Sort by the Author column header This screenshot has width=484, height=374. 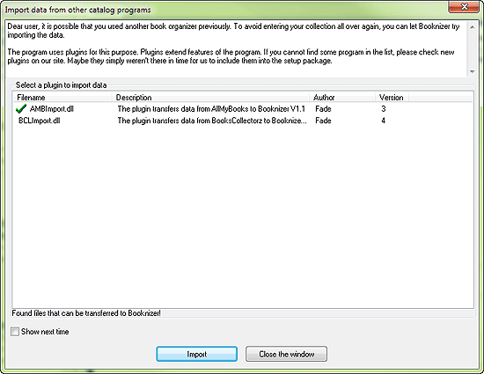(x=342, y=98)
